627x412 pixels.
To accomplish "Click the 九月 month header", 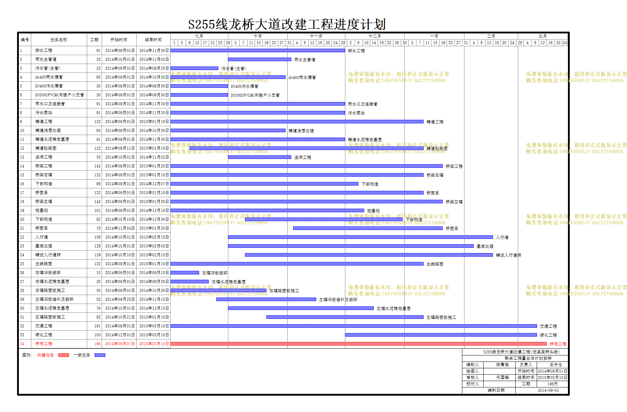I will (x=199, y=36).
